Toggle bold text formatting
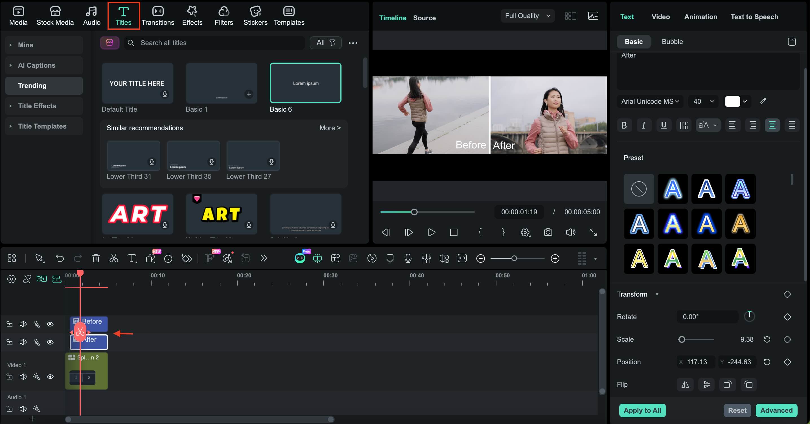The height and width of the screenshot is (424, 810). pyautogui.click(x=624, y=125)
